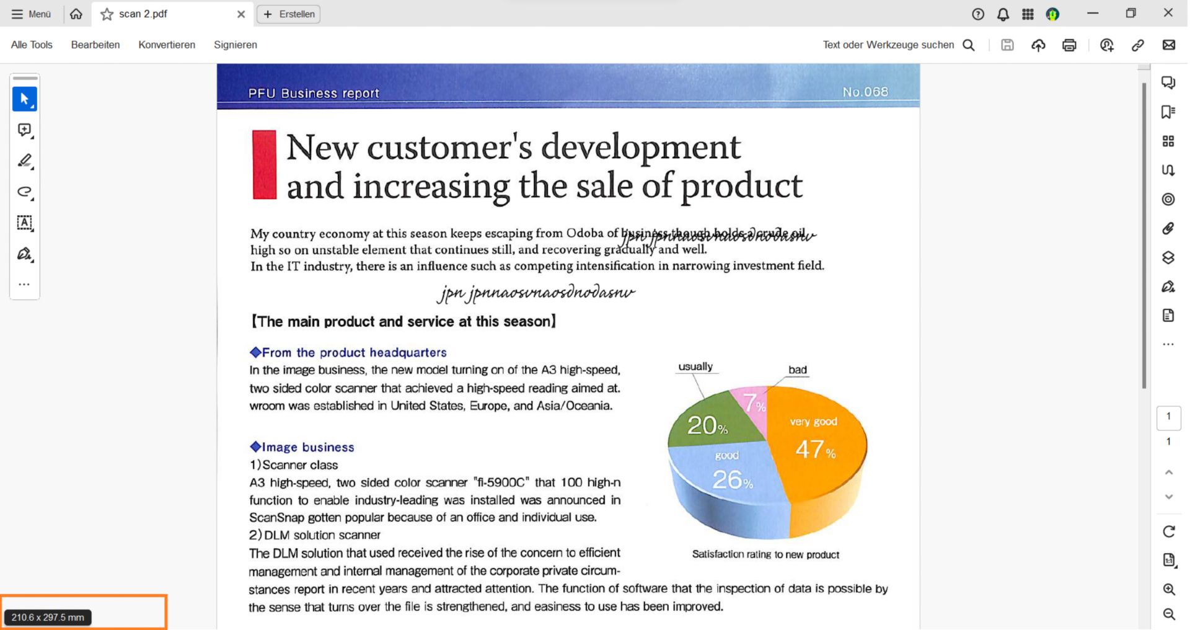
Task: Click Text oder Werkzeuge suchen field
Action: [899, 45]
